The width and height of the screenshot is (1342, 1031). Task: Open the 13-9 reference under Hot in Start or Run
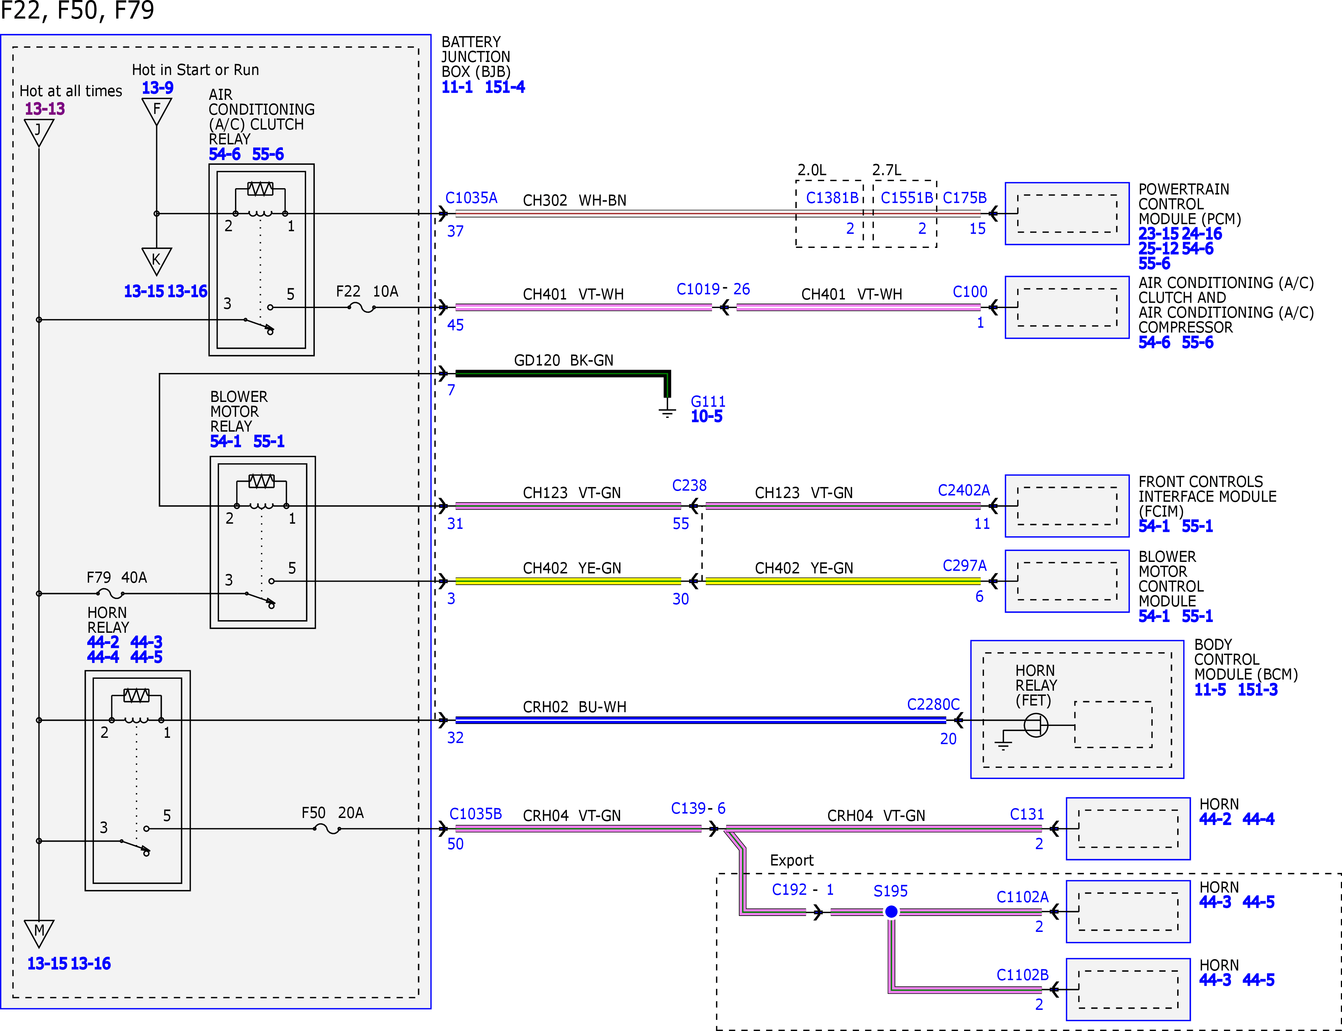tap(158, 88)
